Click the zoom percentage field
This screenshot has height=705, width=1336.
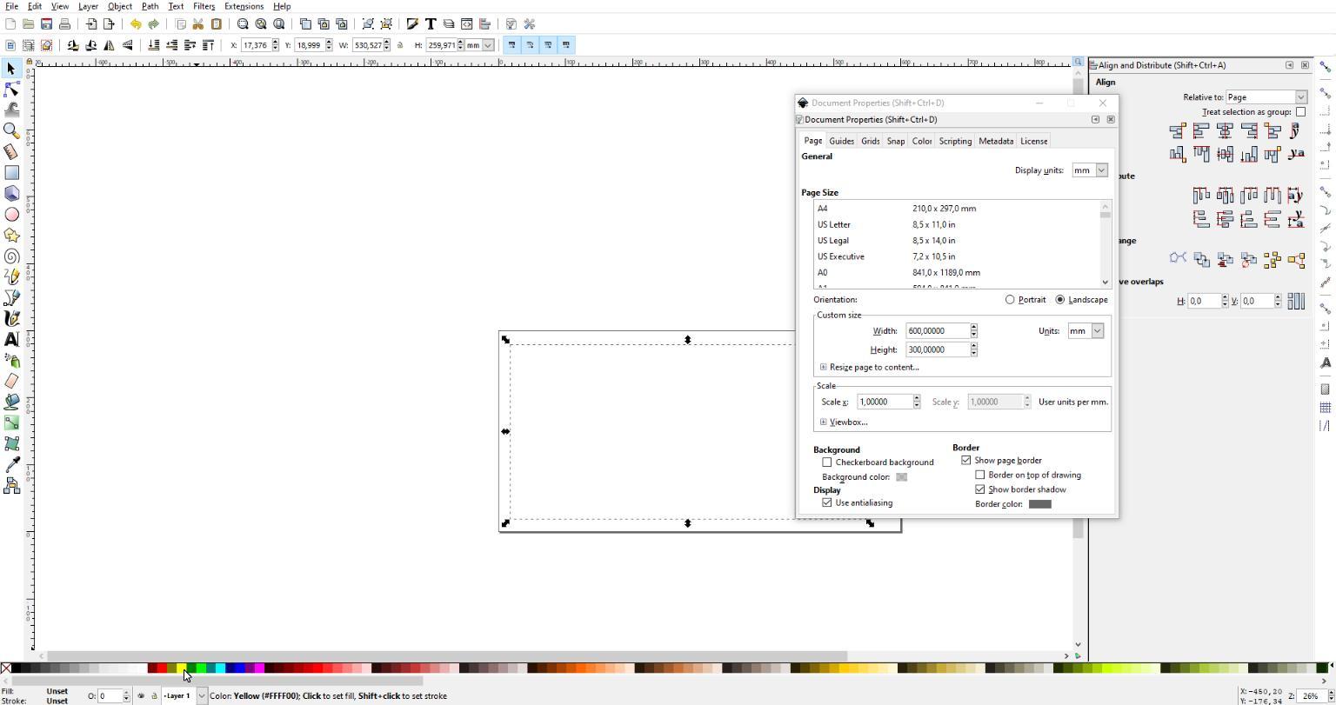1311,696
